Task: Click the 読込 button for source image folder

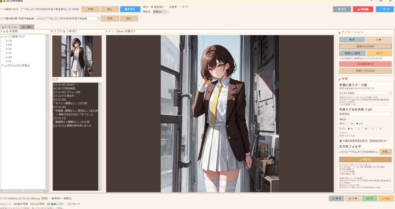Action: pyautogui.click(x=110, y=9)
